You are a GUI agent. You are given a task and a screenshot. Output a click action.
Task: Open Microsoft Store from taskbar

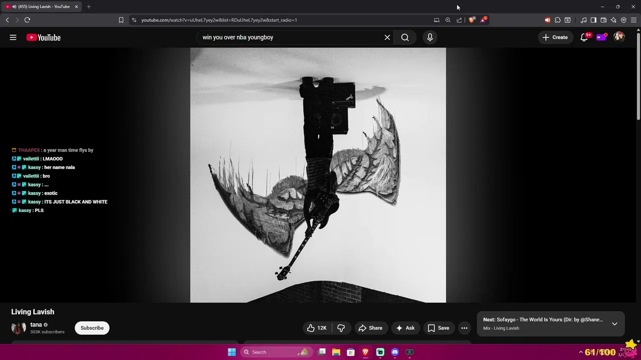351,352
